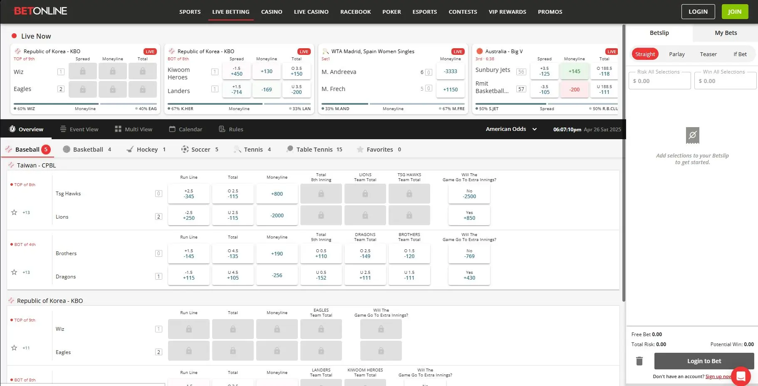Click the locked Tsg Hawks 8th inning total
Image resolution: width=758 pixels, height=386 pixels.
click(321, 194)
